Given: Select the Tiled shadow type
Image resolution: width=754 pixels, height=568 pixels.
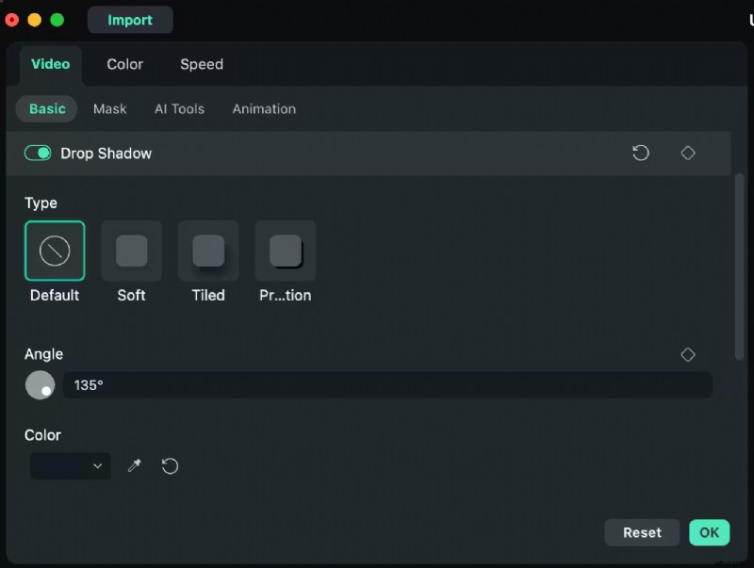Looking at the screenshot, I should (x=207, y=251).
